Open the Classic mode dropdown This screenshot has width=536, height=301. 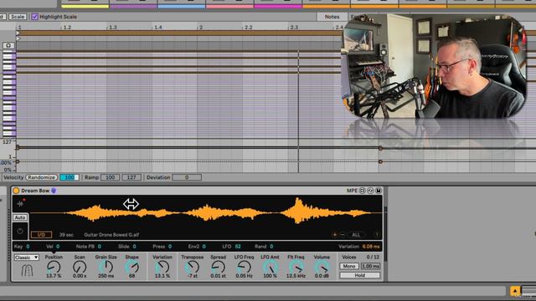tap(27, 258)
